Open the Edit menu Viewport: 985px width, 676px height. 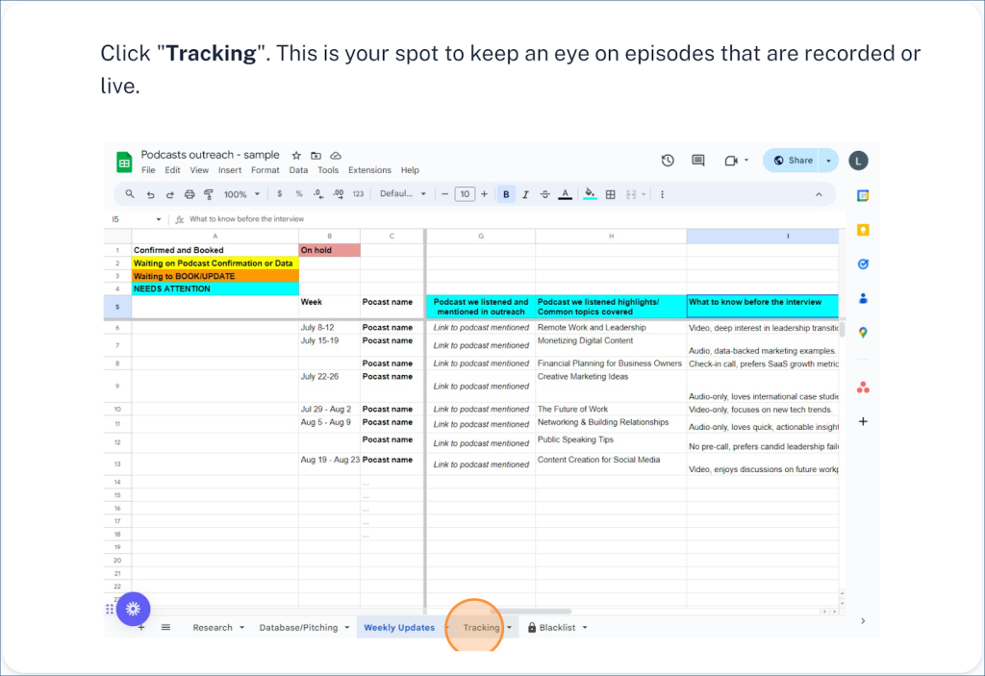point(172,170)
